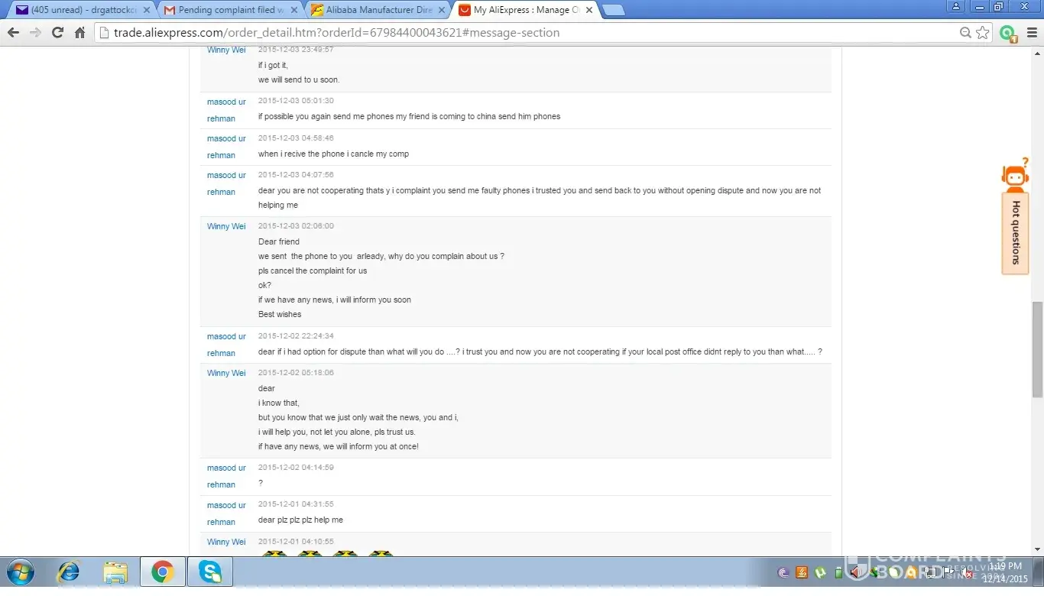Click the Hot questions button
Image resolution: width=1044 pixels, height=596 pixels.
point(1015,232)
